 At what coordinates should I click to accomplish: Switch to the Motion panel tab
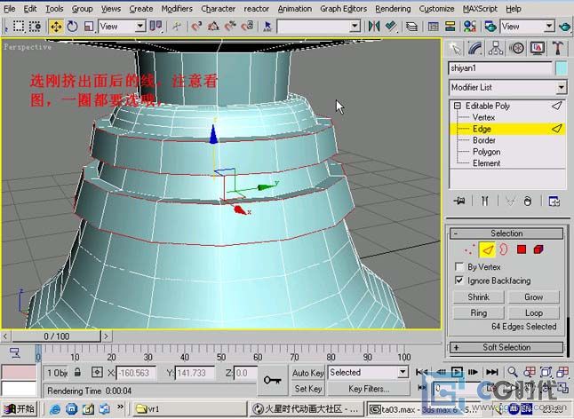(x=516, y=48)
